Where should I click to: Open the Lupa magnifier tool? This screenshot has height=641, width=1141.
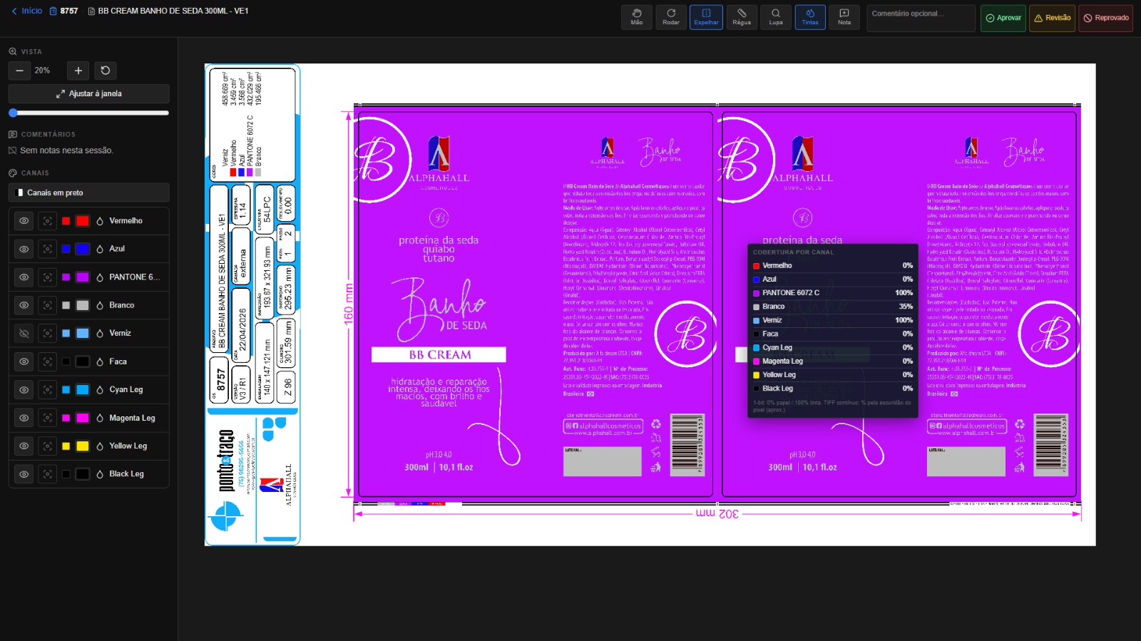click(x=776, y=17)
